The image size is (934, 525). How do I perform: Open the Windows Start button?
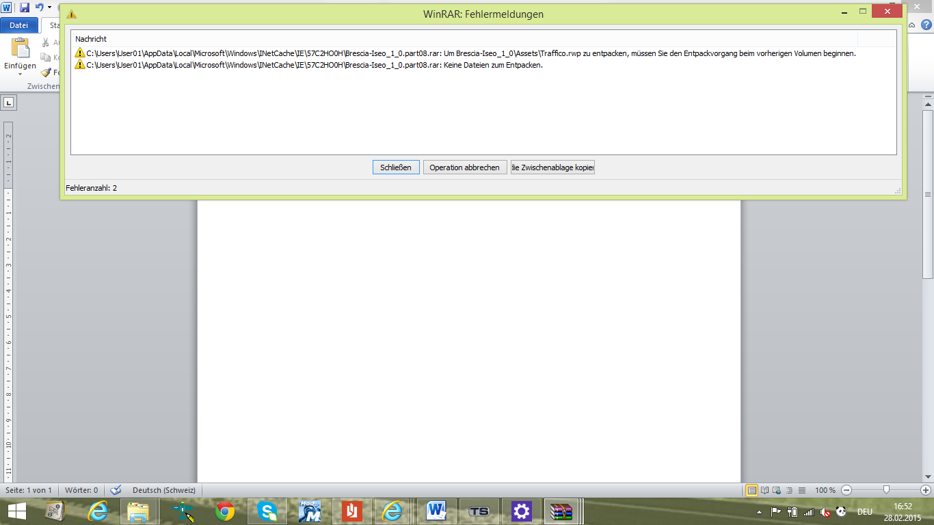(x=16, y=511)
